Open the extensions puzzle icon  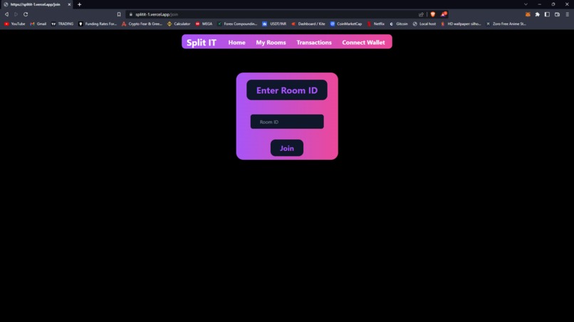click(538, 14)
